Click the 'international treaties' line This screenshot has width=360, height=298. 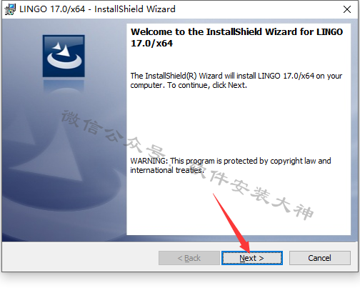click(167, 170)
